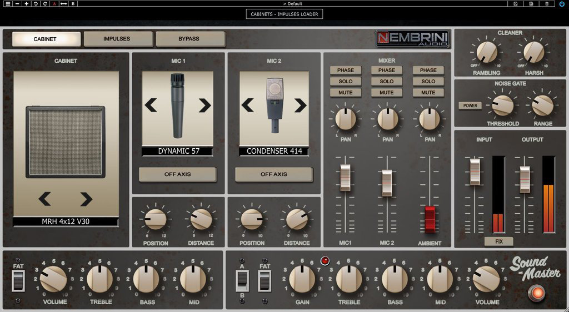This screenshot has width=569, height=312.
Task: Toggle Noise Gate POWER button
Action: click(470, 105)
